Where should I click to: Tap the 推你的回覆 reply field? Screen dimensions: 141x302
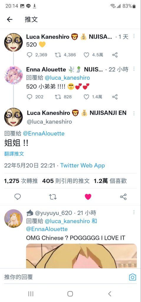tap(65, 277)
